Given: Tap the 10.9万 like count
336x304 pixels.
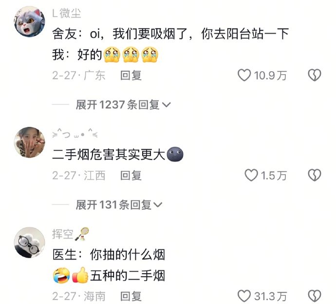Looking at the screenshot, I should (270, 75).
